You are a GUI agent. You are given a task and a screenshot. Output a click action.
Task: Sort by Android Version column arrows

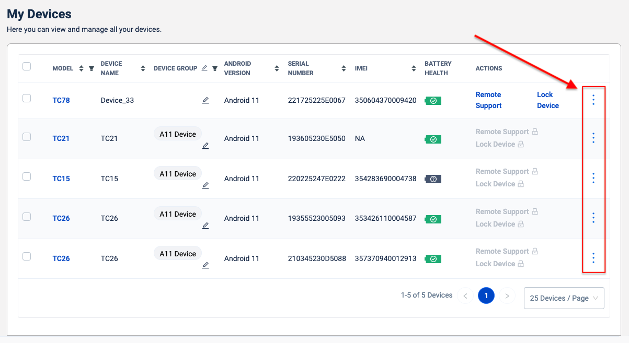(x=277, y=68)
